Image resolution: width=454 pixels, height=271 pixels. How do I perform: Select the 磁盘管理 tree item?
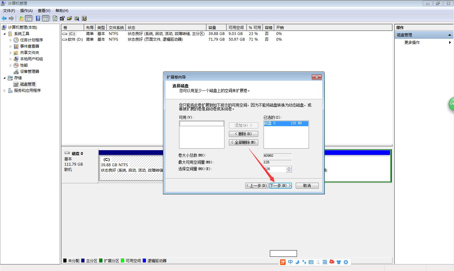point(28,84)
